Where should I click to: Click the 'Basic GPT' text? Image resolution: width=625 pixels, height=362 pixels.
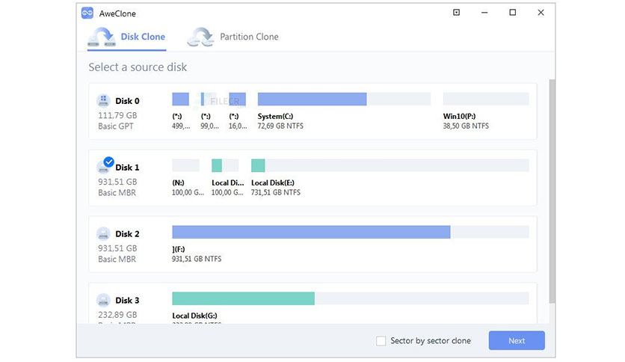click(x=116, y=126)
